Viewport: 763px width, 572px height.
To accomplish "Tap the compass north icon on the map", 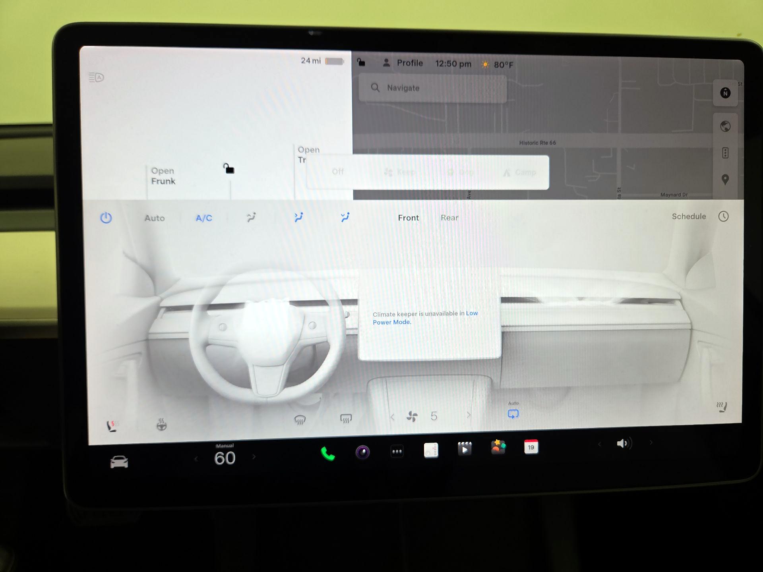I will click(x=725, y=93).
